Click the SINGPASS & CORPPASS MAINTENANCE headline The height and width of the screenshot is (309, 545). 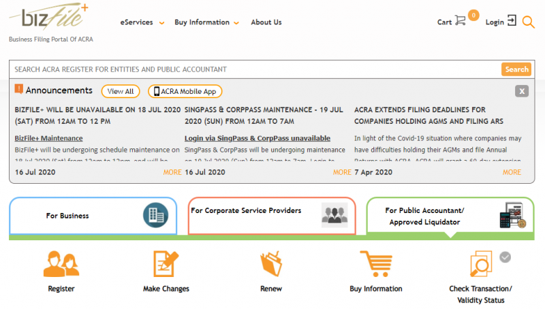264,115
